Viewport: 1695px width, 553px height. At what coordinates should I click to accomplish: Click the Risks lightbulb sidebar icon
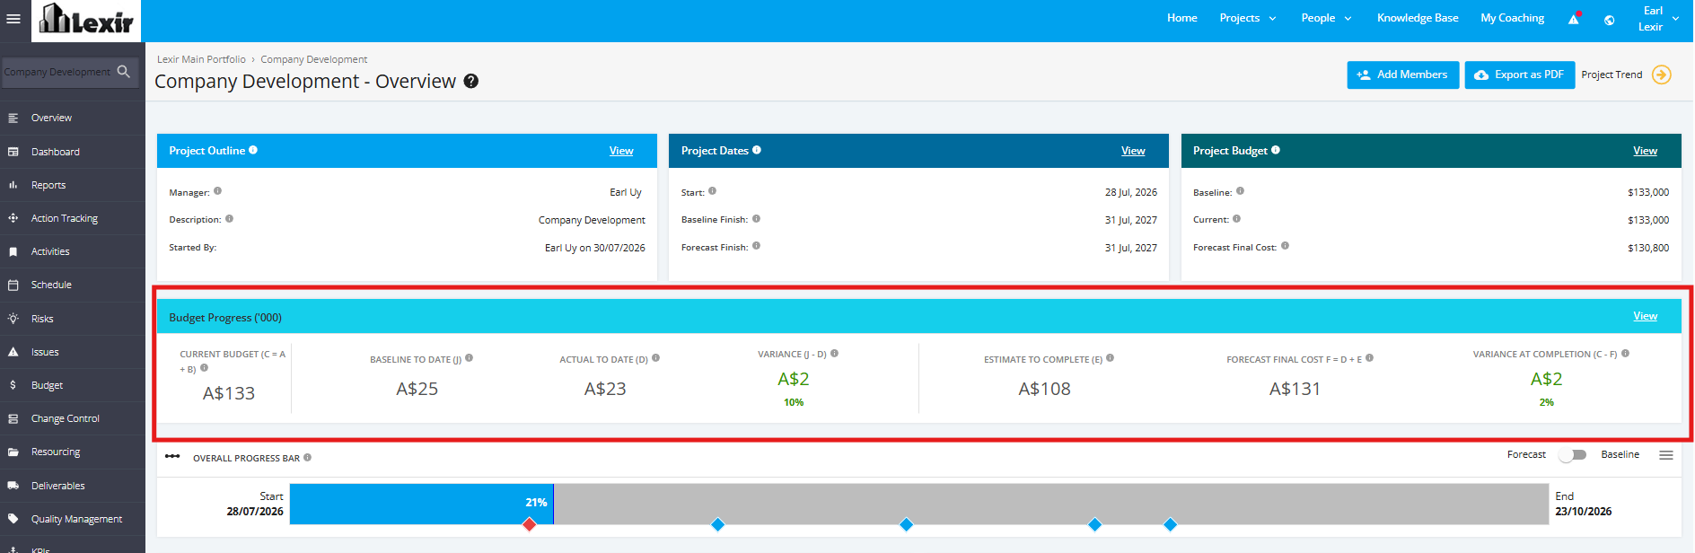(x=13, y=318)
